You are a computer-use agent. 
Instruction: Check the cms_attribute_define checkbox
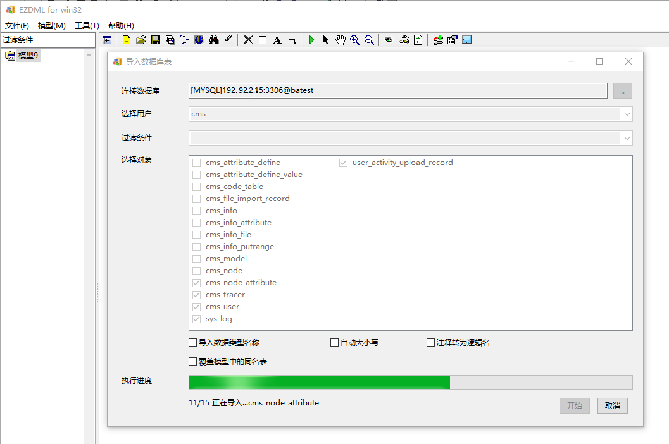click(x=196, y=163)
